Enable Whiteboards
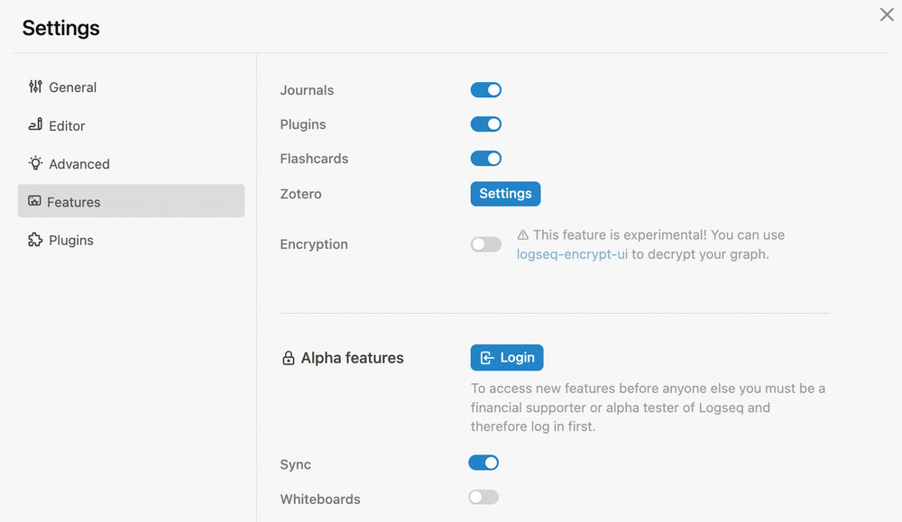 coord(483,497)
